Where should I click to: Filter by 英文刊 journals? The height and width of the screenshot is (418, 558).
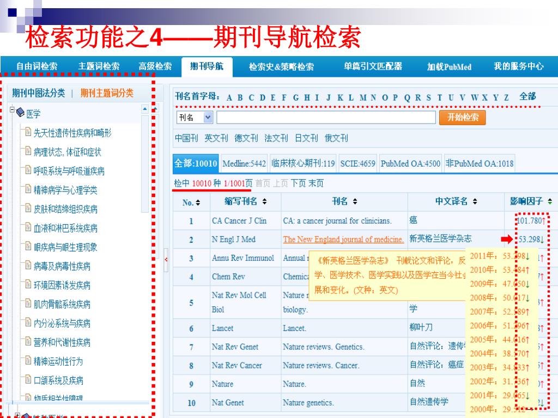216,138
